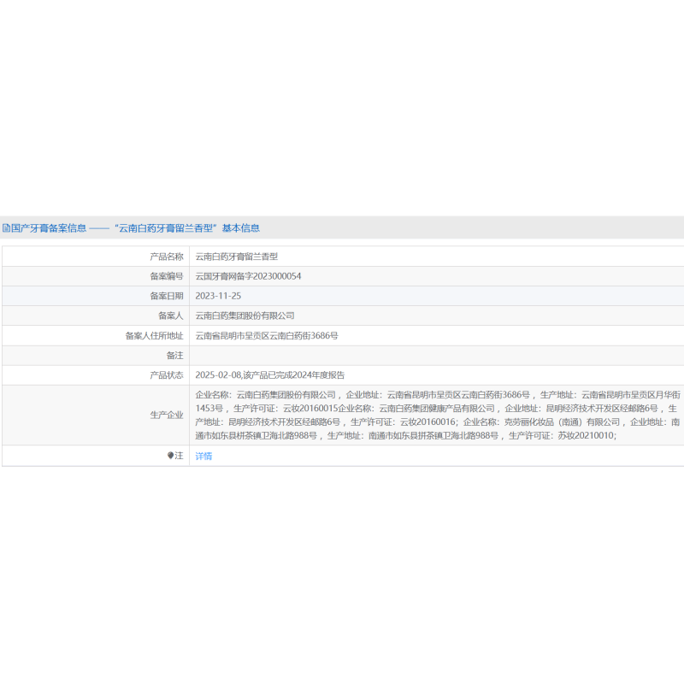Select the 产品名称 label cell

pos(166,256)
